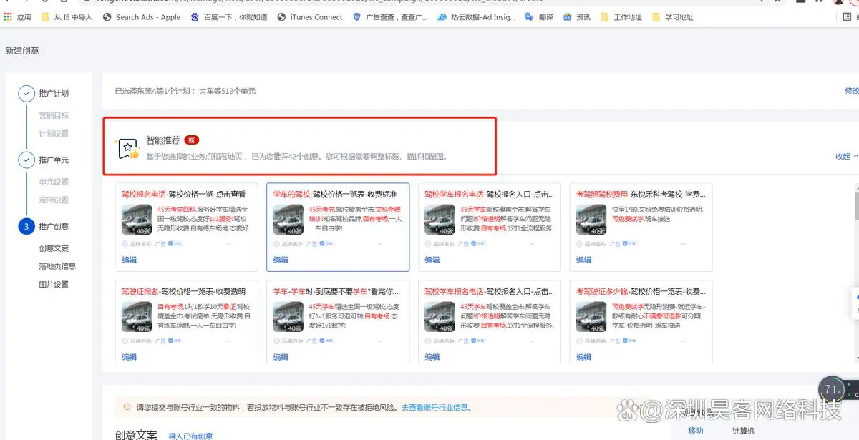Viewport: 859px width, 440px height.
Task: Click the 智能推荐 star thumbs-up icon
Action: pyautogui.click(x=128, y=149)
